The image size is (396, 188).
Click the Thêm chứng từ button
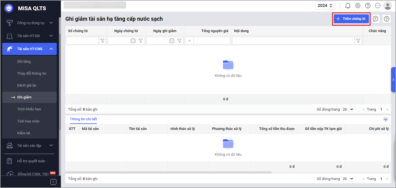click(351, 19)
